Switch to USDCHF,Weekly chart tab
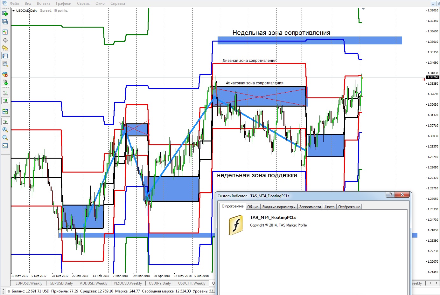This screenshot has width=440, height=295. (192, 283)
